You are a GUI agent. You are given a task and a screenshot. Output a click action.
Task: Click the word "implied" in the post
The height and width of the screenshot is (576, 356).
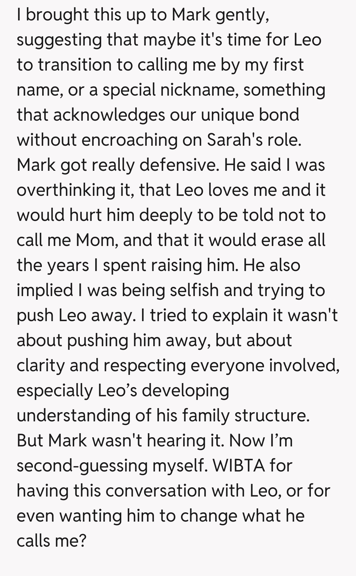point(45,290)
